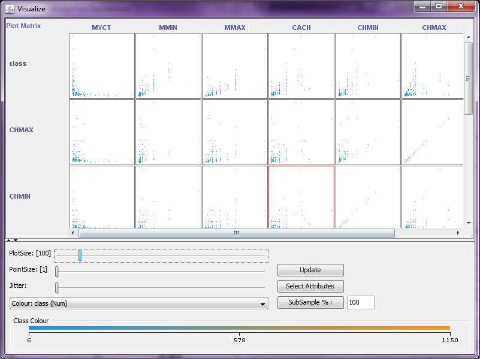Screen dimensions: 480x359
Task: Open the CHMAX vs CHMIN scatter plot
Action: [368, 132]
